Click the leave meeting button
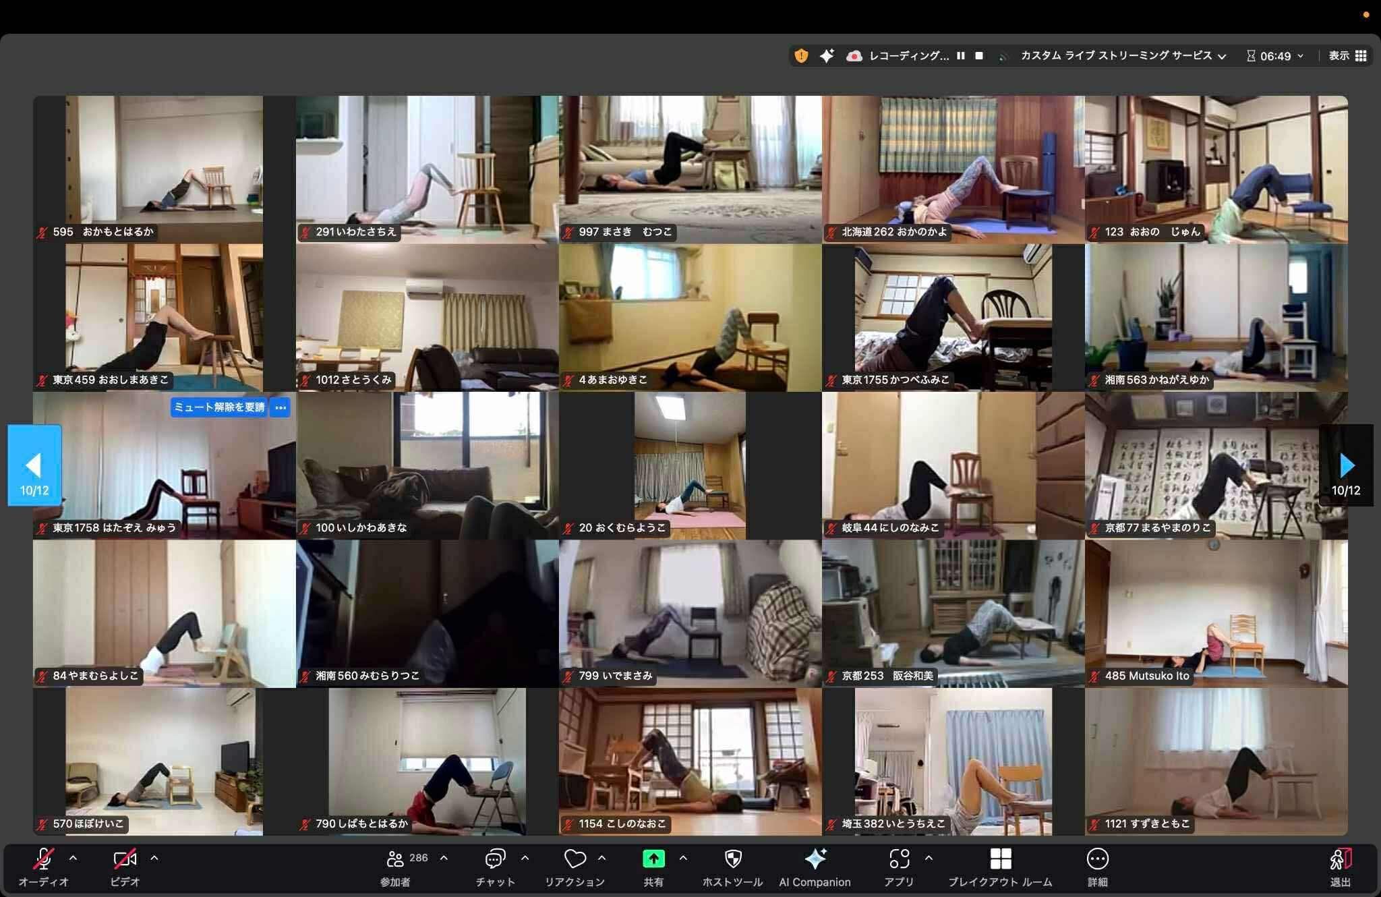The width and height of the screenshot is (1381, 897). coord(1340,859)
